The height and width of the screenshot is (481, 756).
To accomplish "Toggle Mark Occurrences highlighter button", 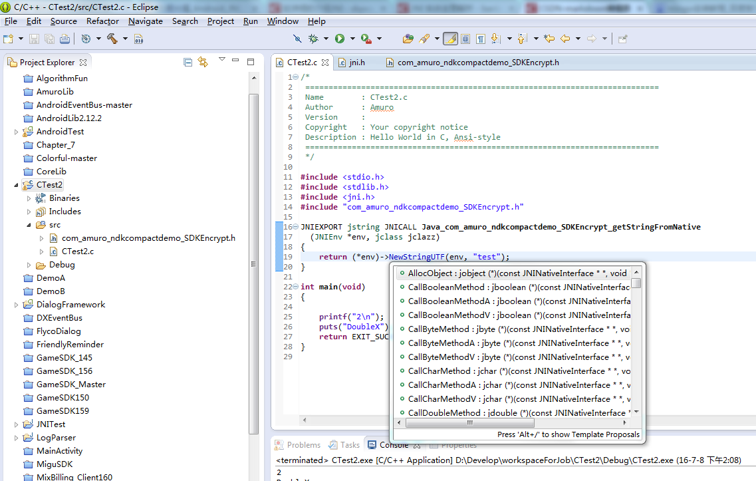I will click(450, 39).
